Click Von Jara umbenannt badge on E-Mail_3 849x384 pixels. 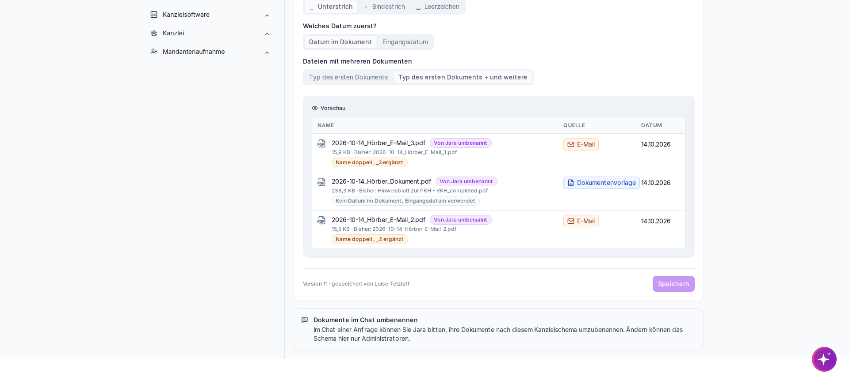(x=460, y=143)
